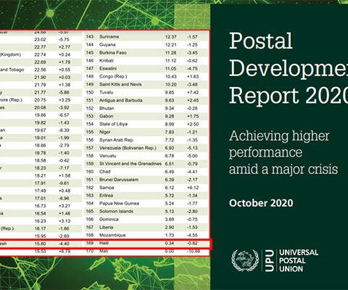Select the Congo (Rep.) country name

coord(113,76)
